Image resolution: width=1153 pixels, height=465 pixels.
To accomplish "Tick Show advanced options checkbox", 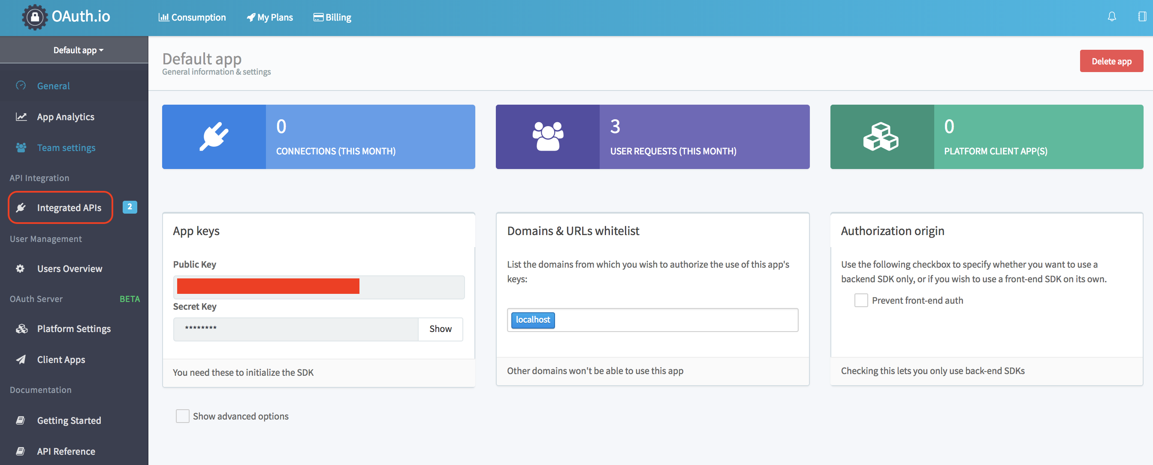I will coord(183,416).
